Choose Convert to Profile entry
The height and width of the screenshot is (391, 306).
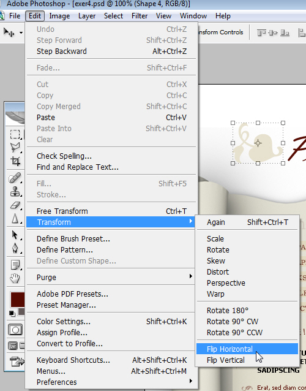(x=111, y=343)
